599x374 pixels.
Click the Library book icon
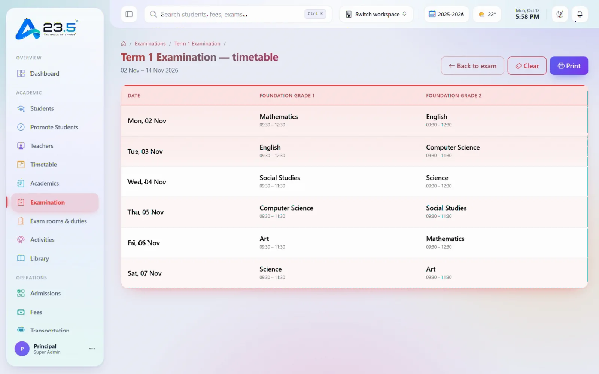pos(21,258)
